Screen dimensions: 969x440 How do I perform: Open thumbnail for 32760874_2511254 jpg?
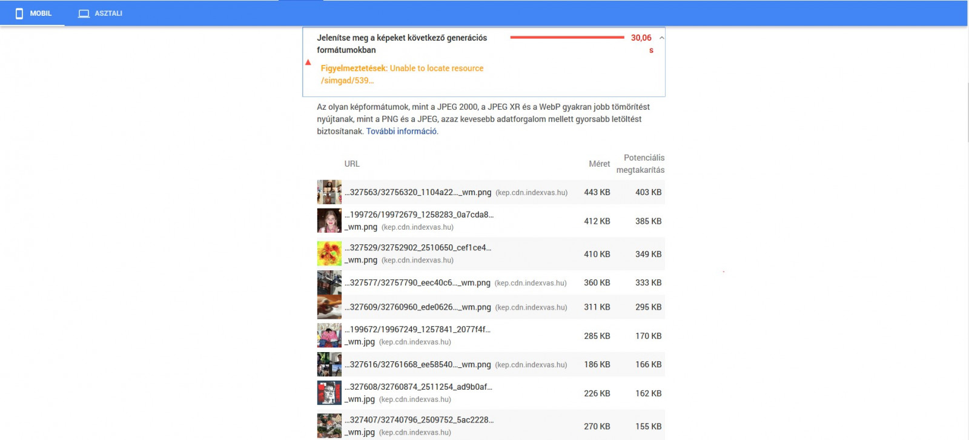tap(329, 393)
